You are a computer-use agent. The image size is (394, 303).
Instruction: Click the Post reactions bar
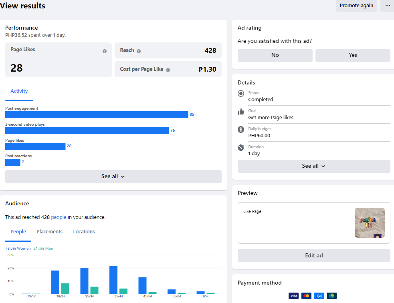[13, 162]
